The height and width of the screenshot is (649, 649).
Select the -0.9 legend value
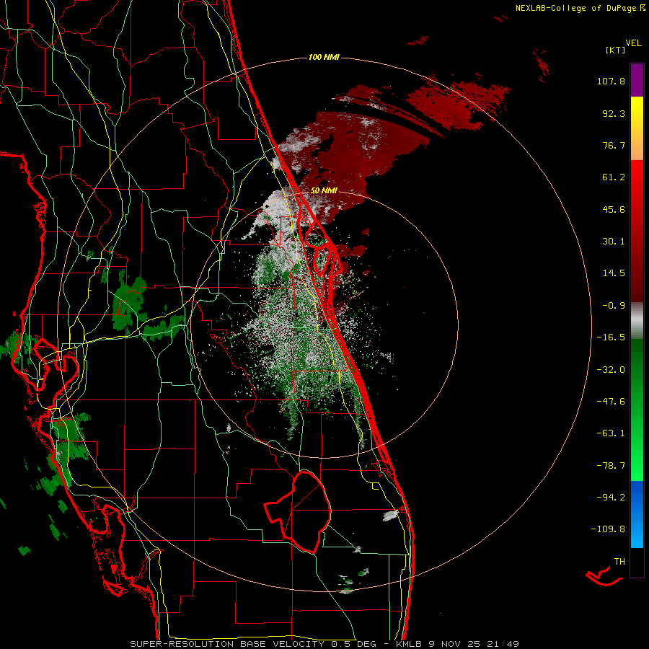tap(614, 306)
